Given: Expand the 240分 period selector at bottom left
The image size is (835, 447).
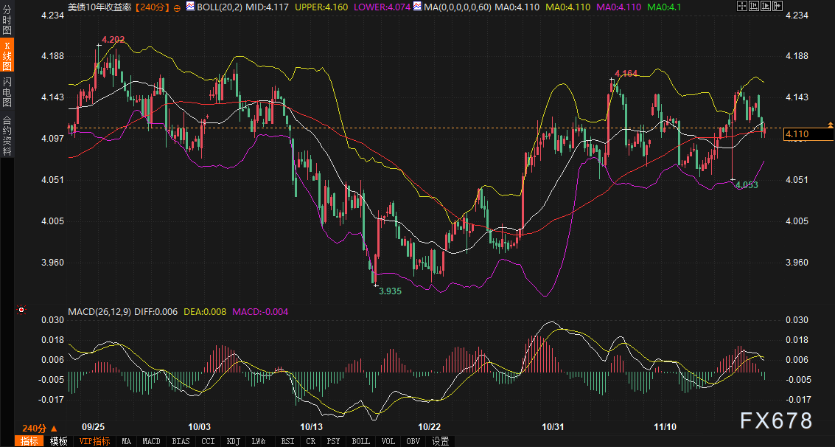Looking at the screenshot, I should tap(39, 429).
